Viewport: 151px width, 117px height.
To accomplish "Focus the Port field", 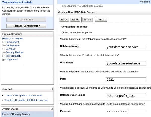I will (126, 80).
